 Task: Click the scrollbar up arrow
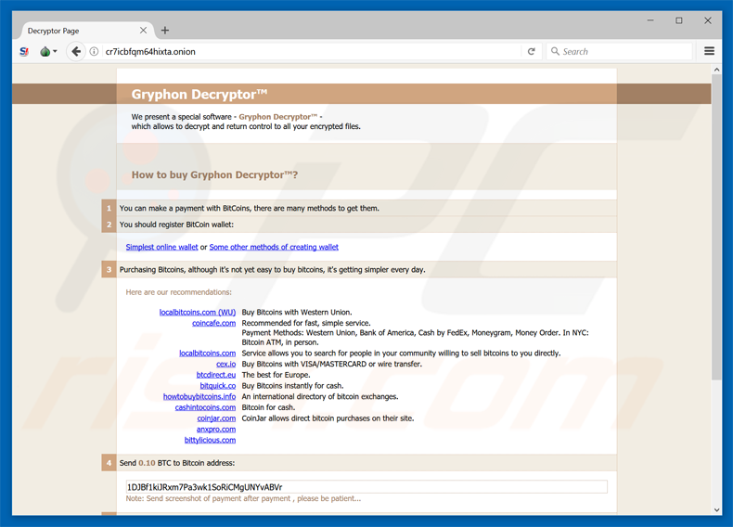click(716, 70)
